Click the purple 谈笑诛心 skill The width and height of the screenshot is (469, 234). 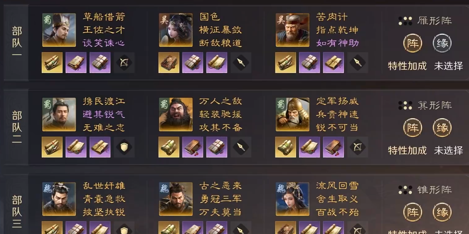tap(104, 43)
